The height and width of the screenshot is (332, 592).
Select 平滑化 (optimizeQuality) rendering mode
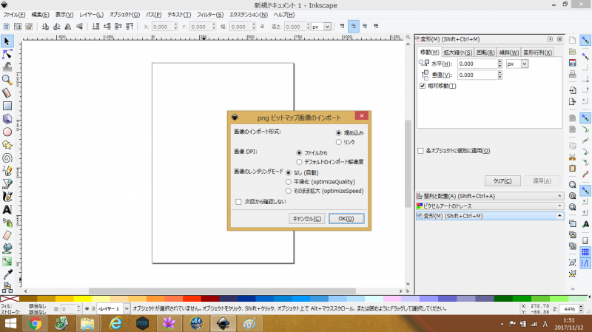pos(289,182)
